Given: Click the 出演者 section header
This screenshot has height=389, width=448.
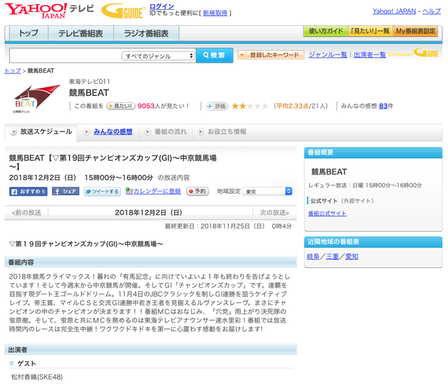Looking at the screenshot, I should tap(150, 350).
